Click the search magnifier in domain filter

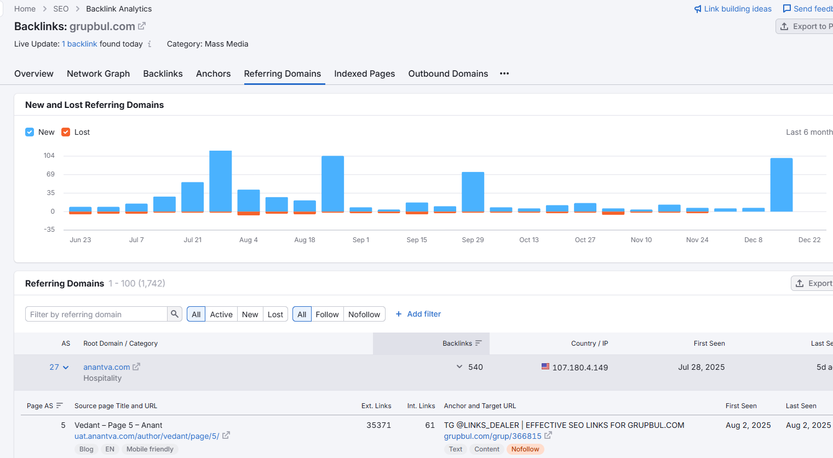175,314
